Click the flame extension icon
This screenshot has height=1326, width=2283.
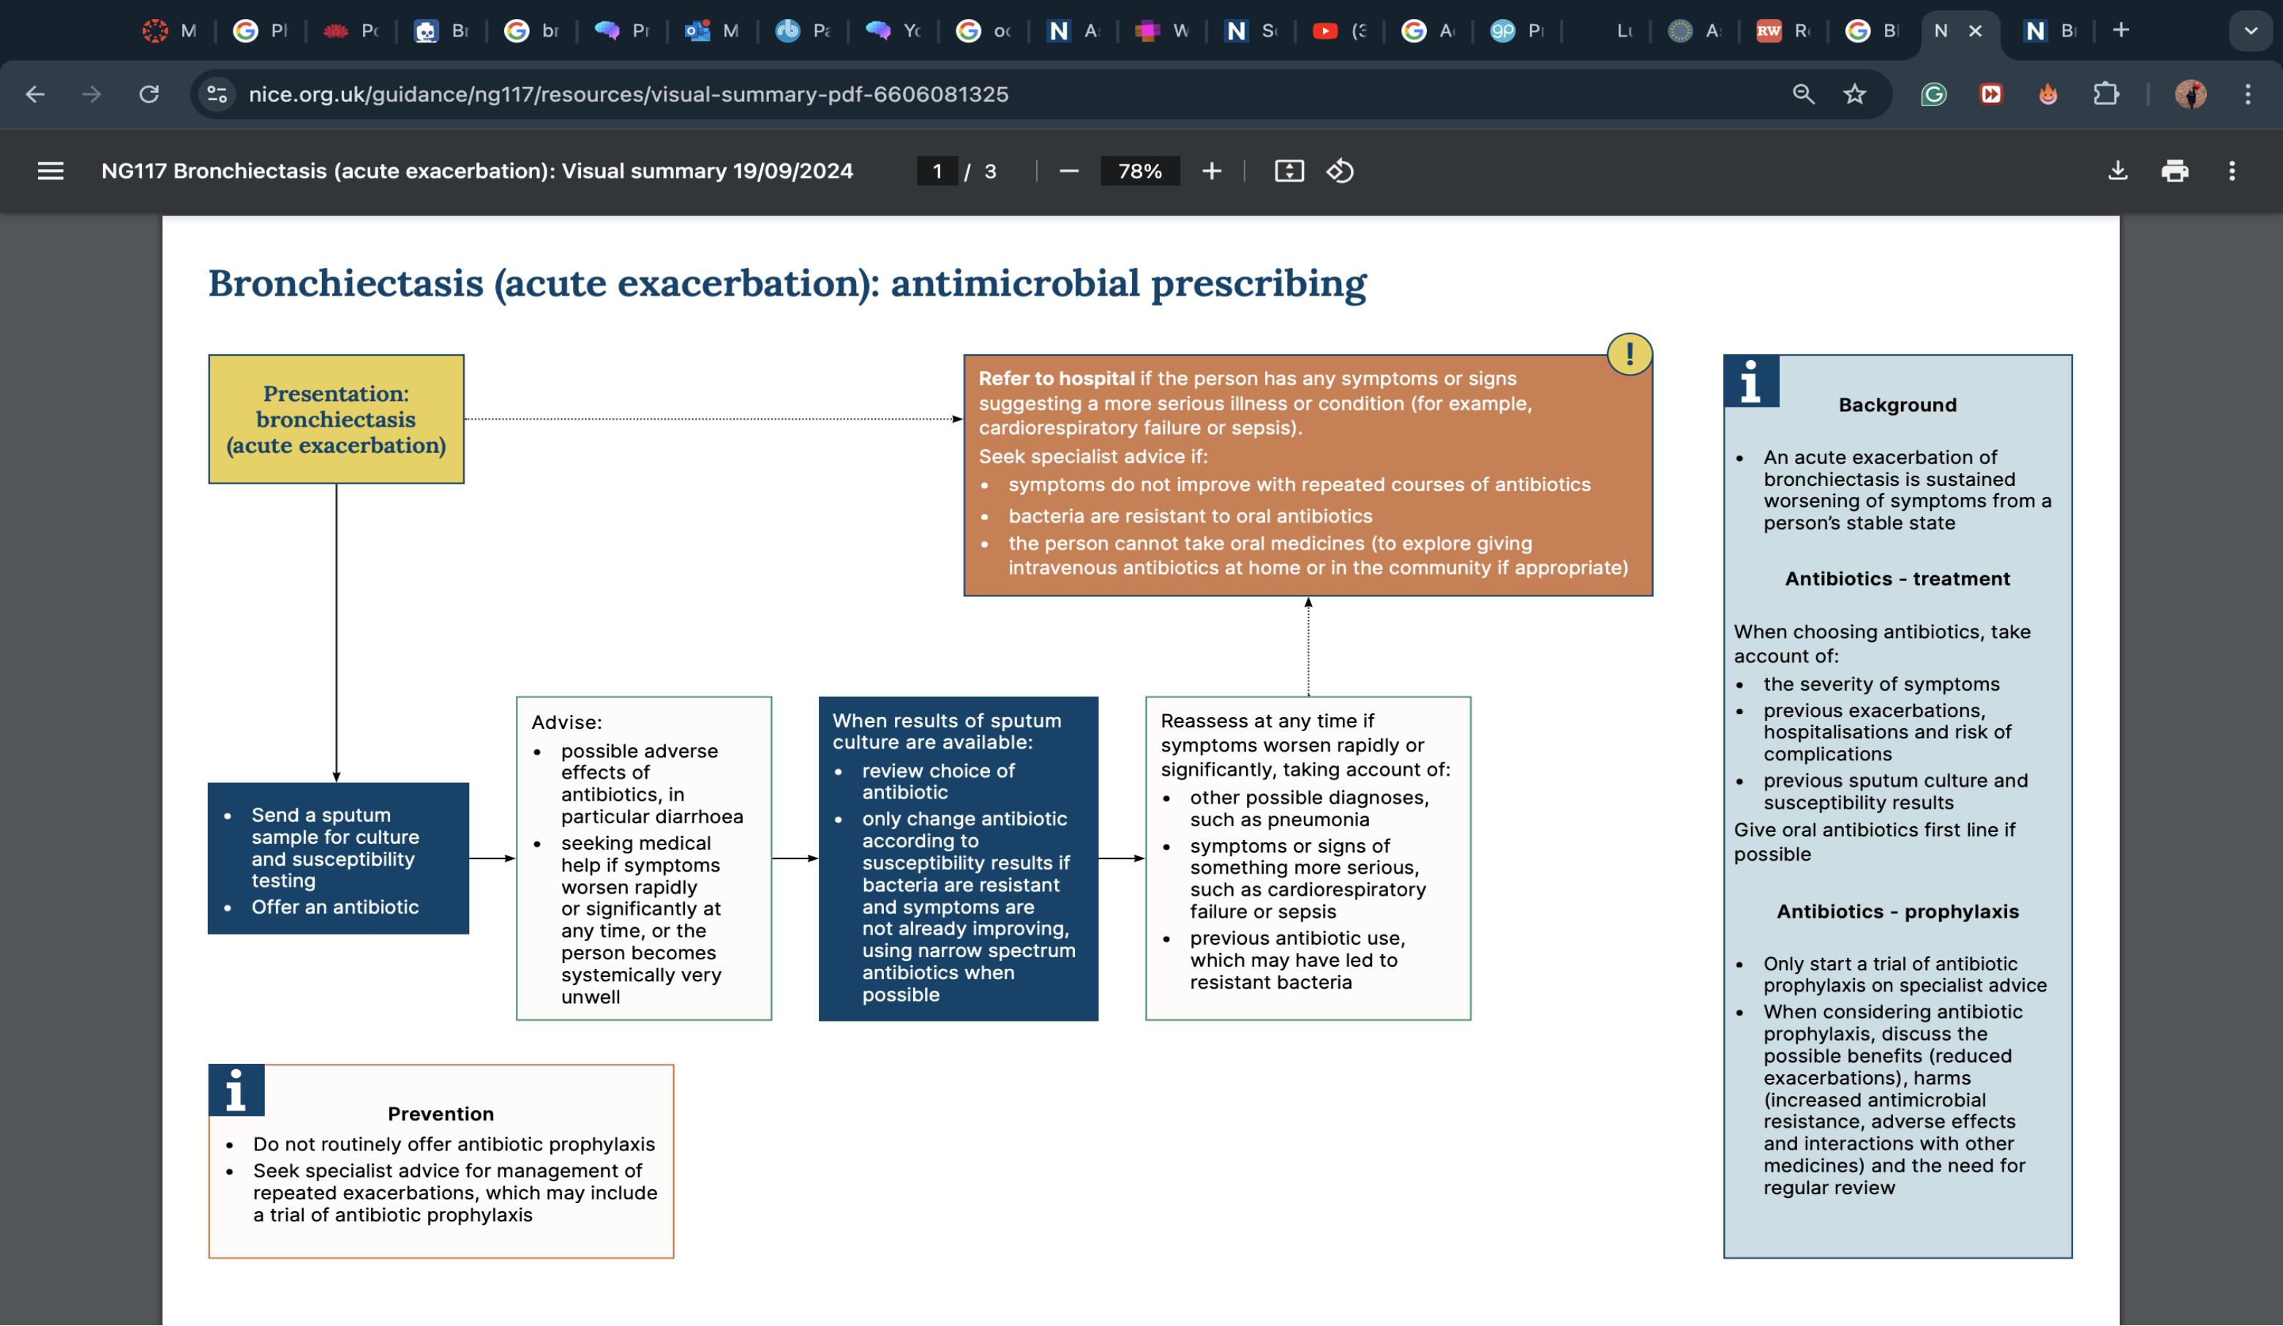[2047, 94]
